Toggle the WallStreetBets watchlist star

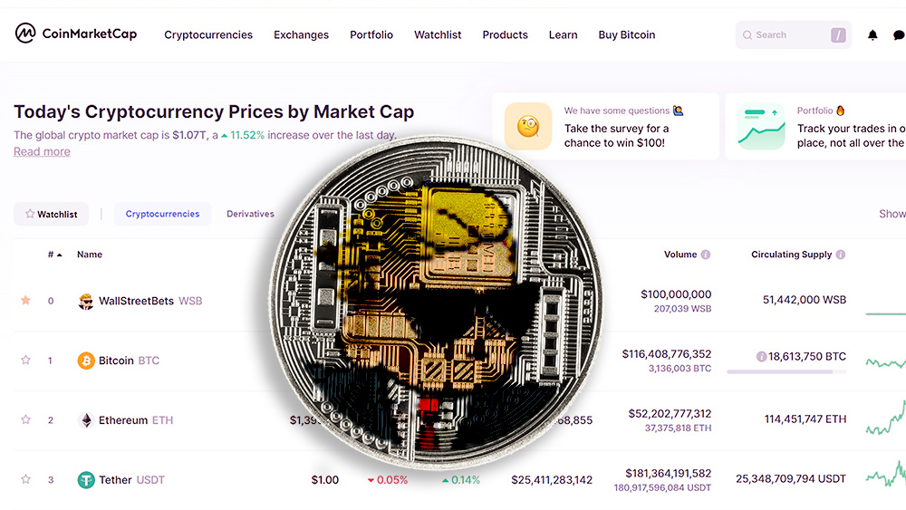25,300
